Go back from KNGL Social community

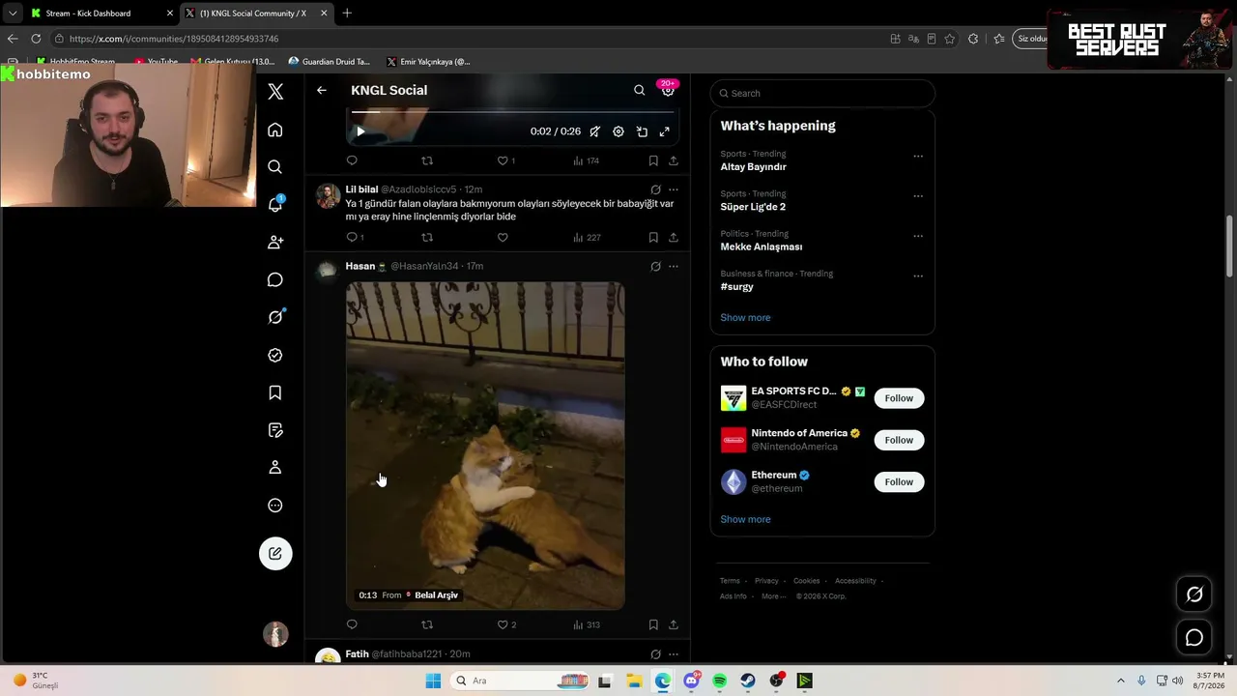[x=322, y=90]
